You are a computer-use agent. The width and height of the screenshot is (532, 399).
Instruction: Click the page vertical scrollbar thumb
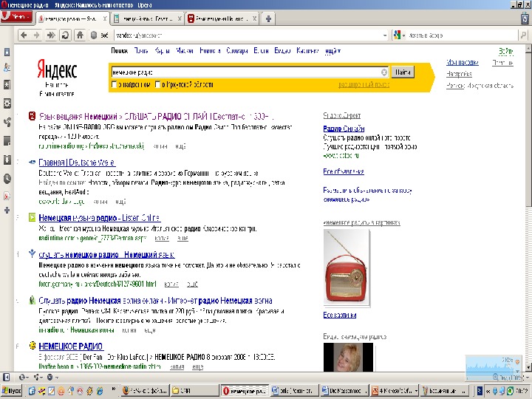[528, 129]
